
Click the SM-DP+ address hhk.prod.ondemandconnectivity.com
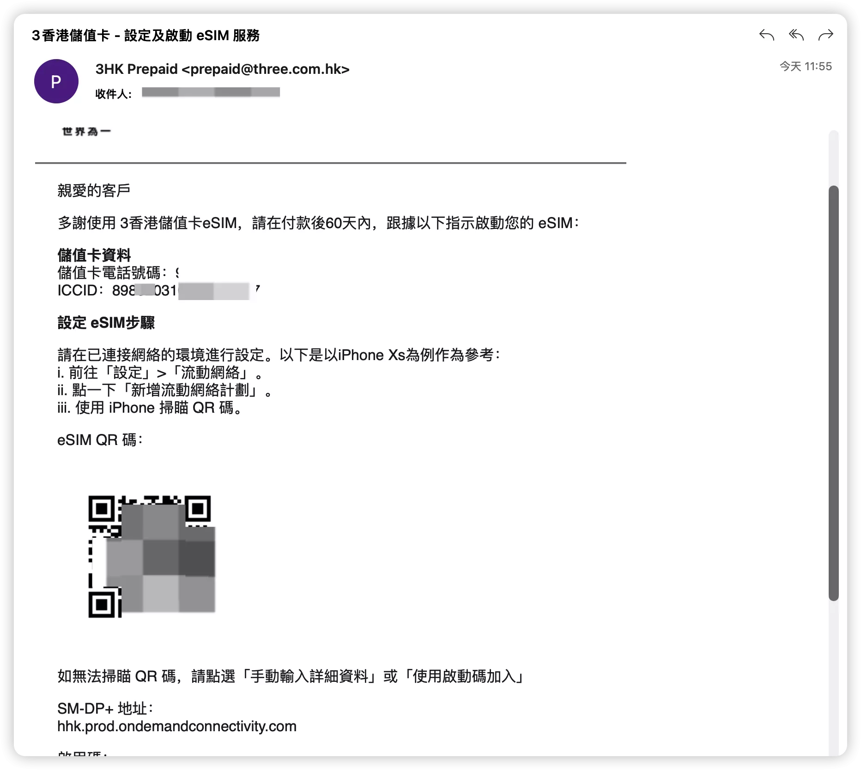(x=177, y=726)
